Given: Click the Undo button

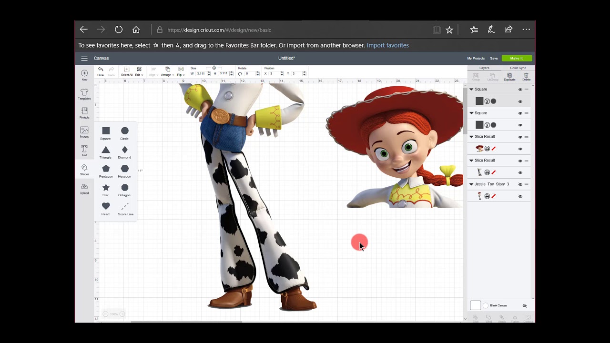Looking at the screenshot, I should point(101,71).
